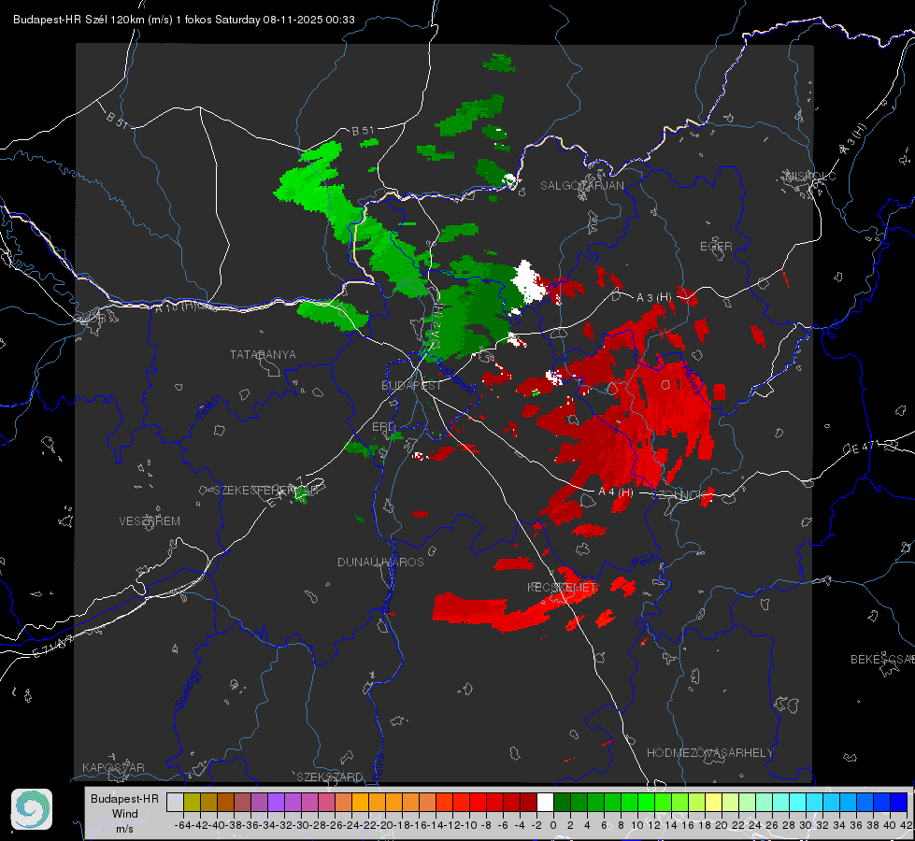Viewport: 915px width, 841px height.
Task: Click the KECSKEMÉT city label
Action: [x=562, y=587]
